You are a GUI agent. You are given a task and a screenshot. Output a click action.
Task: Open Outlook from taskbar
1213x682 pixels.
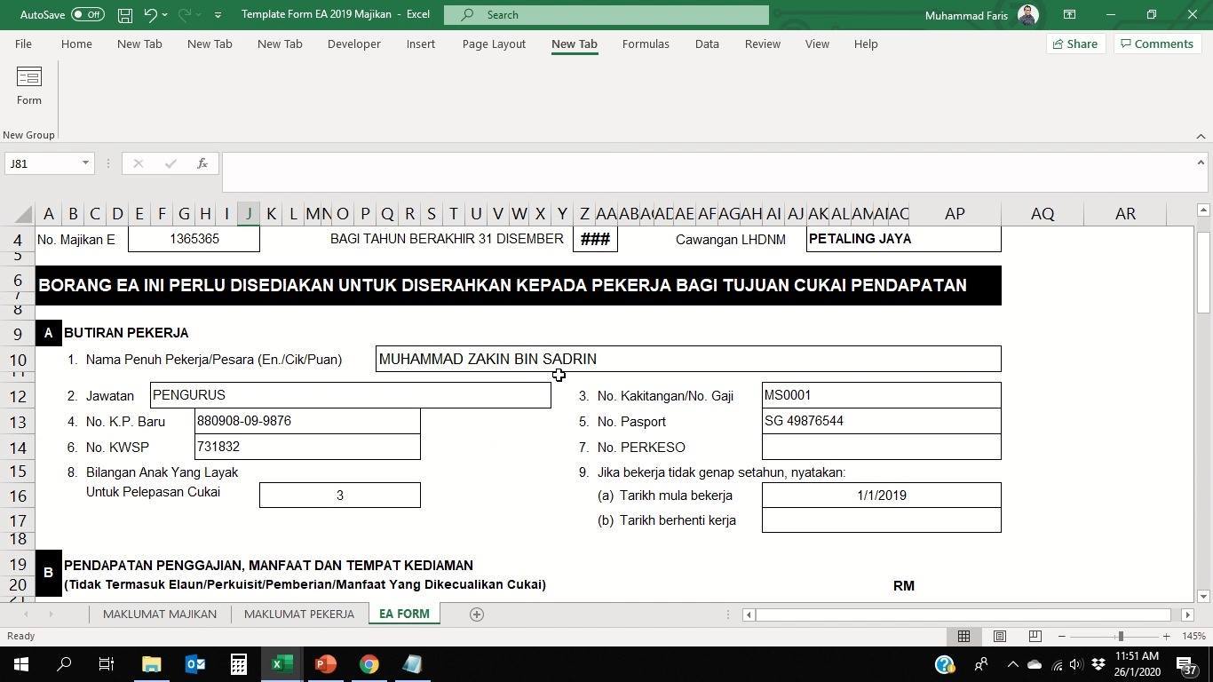click(x=194, y=664)
